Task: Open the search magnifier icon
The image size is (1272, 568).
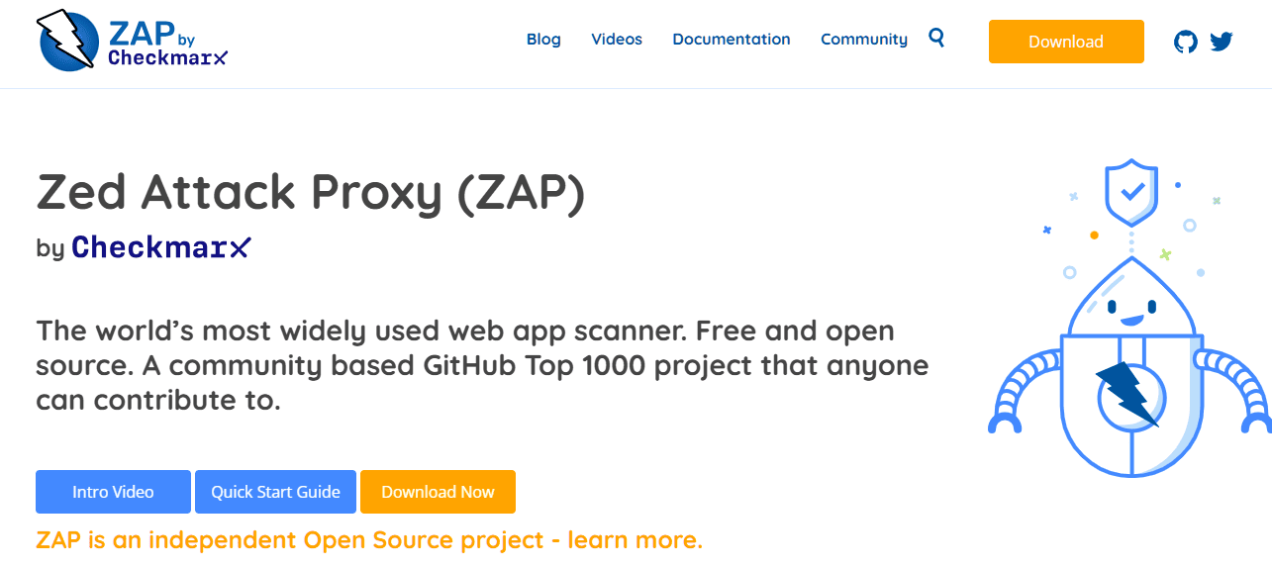Action: coord(936,39)
